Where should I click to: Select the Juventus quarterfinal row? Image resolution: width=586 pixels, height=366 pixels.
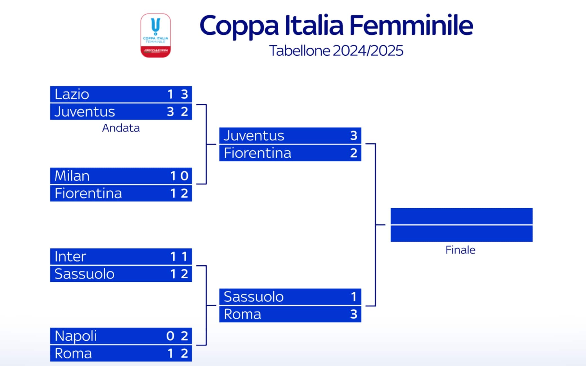pyautogui.click(x=121, y=112)
